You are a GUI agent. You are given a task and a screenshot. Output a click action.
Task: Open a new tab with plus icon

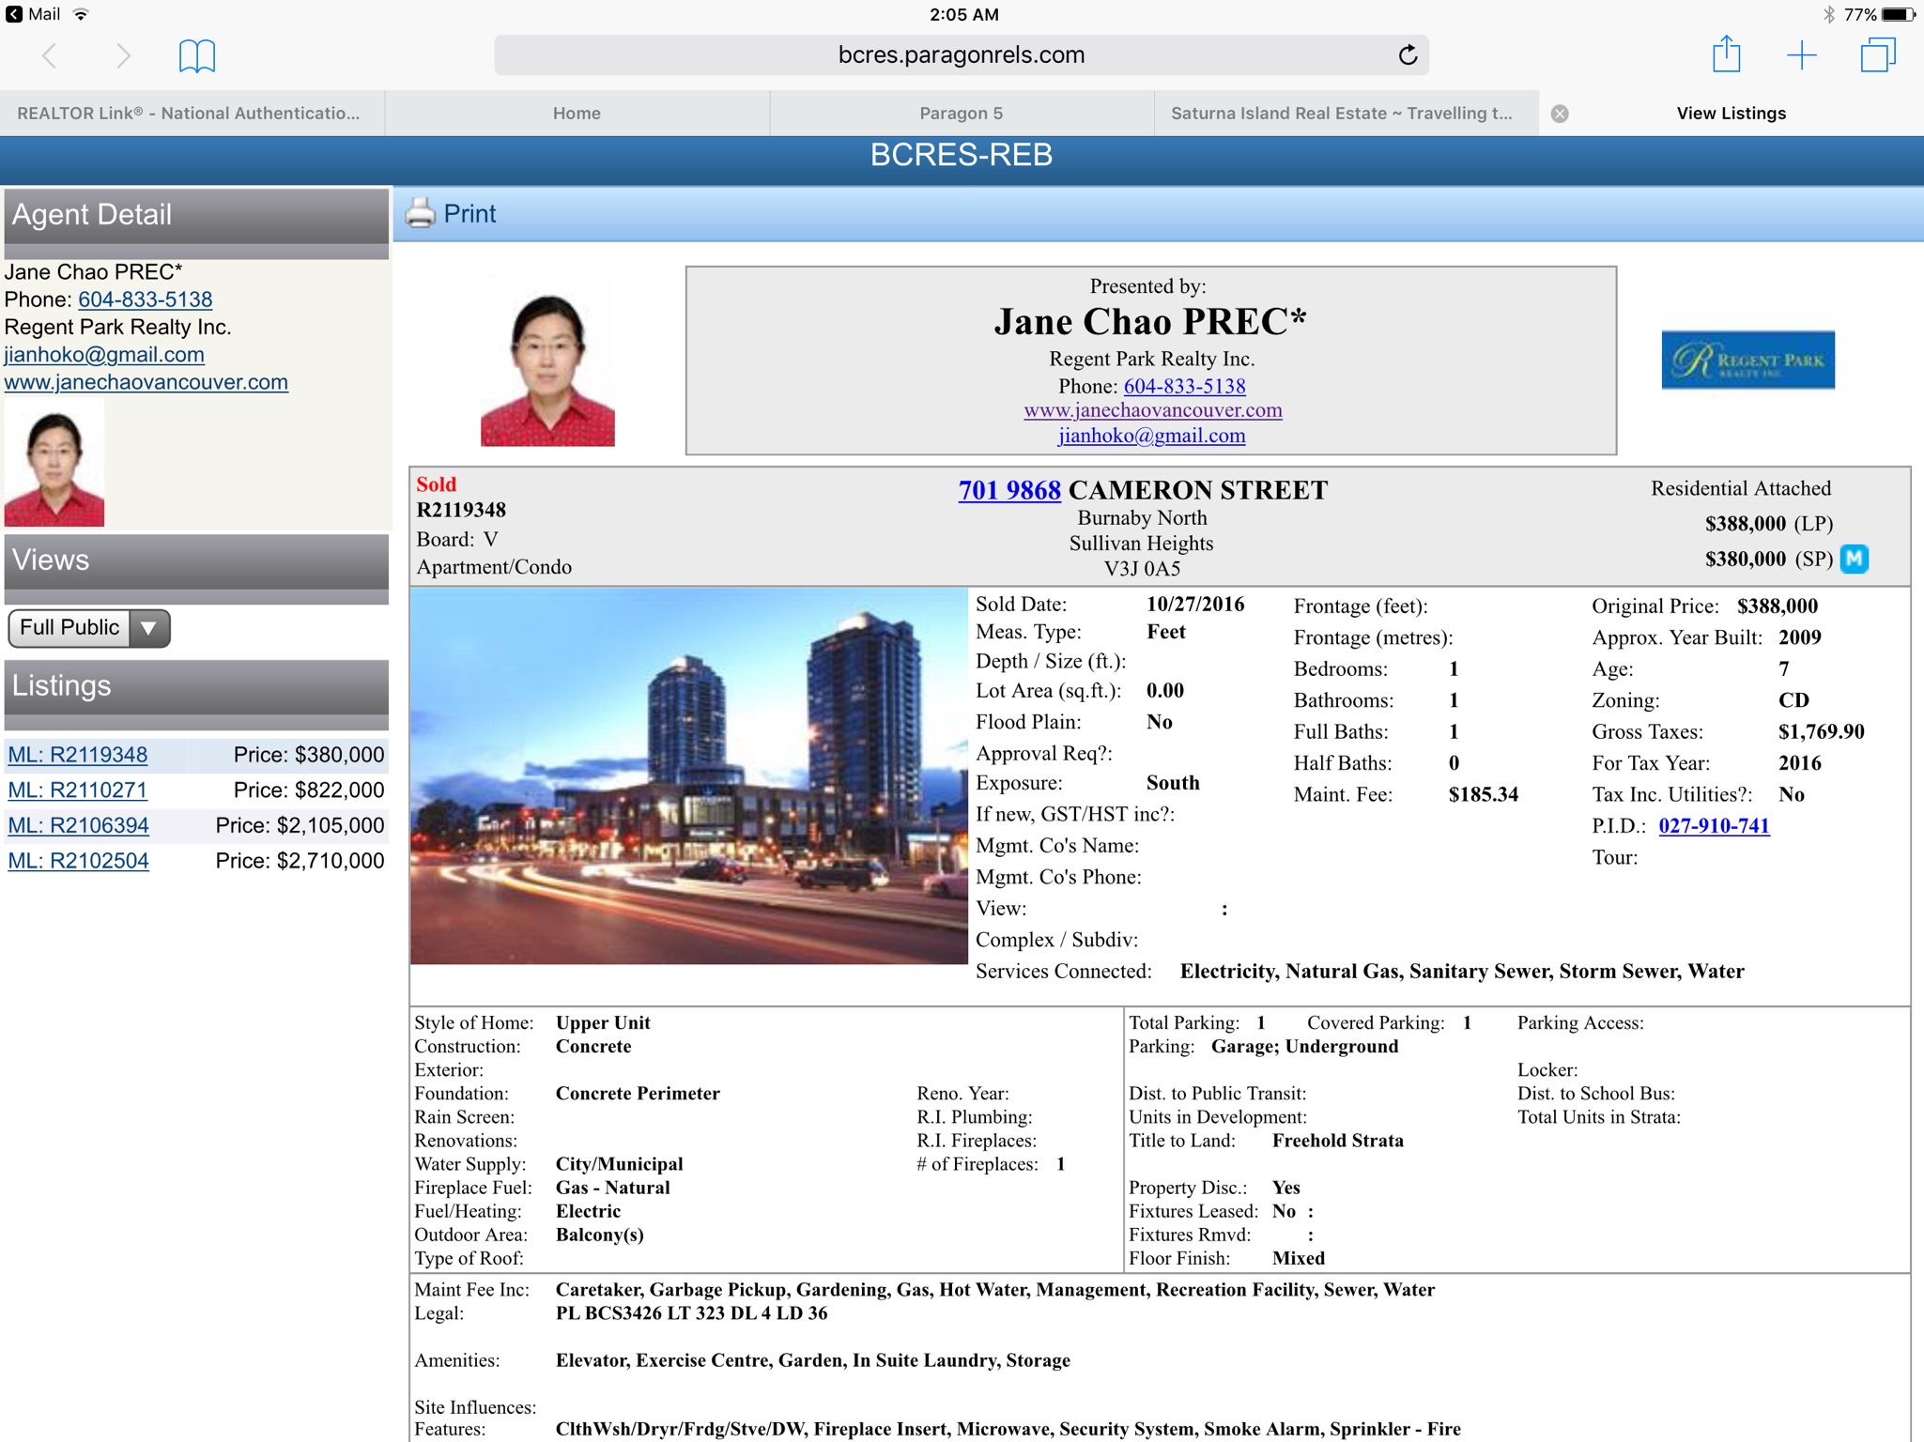pos(1801,55)
